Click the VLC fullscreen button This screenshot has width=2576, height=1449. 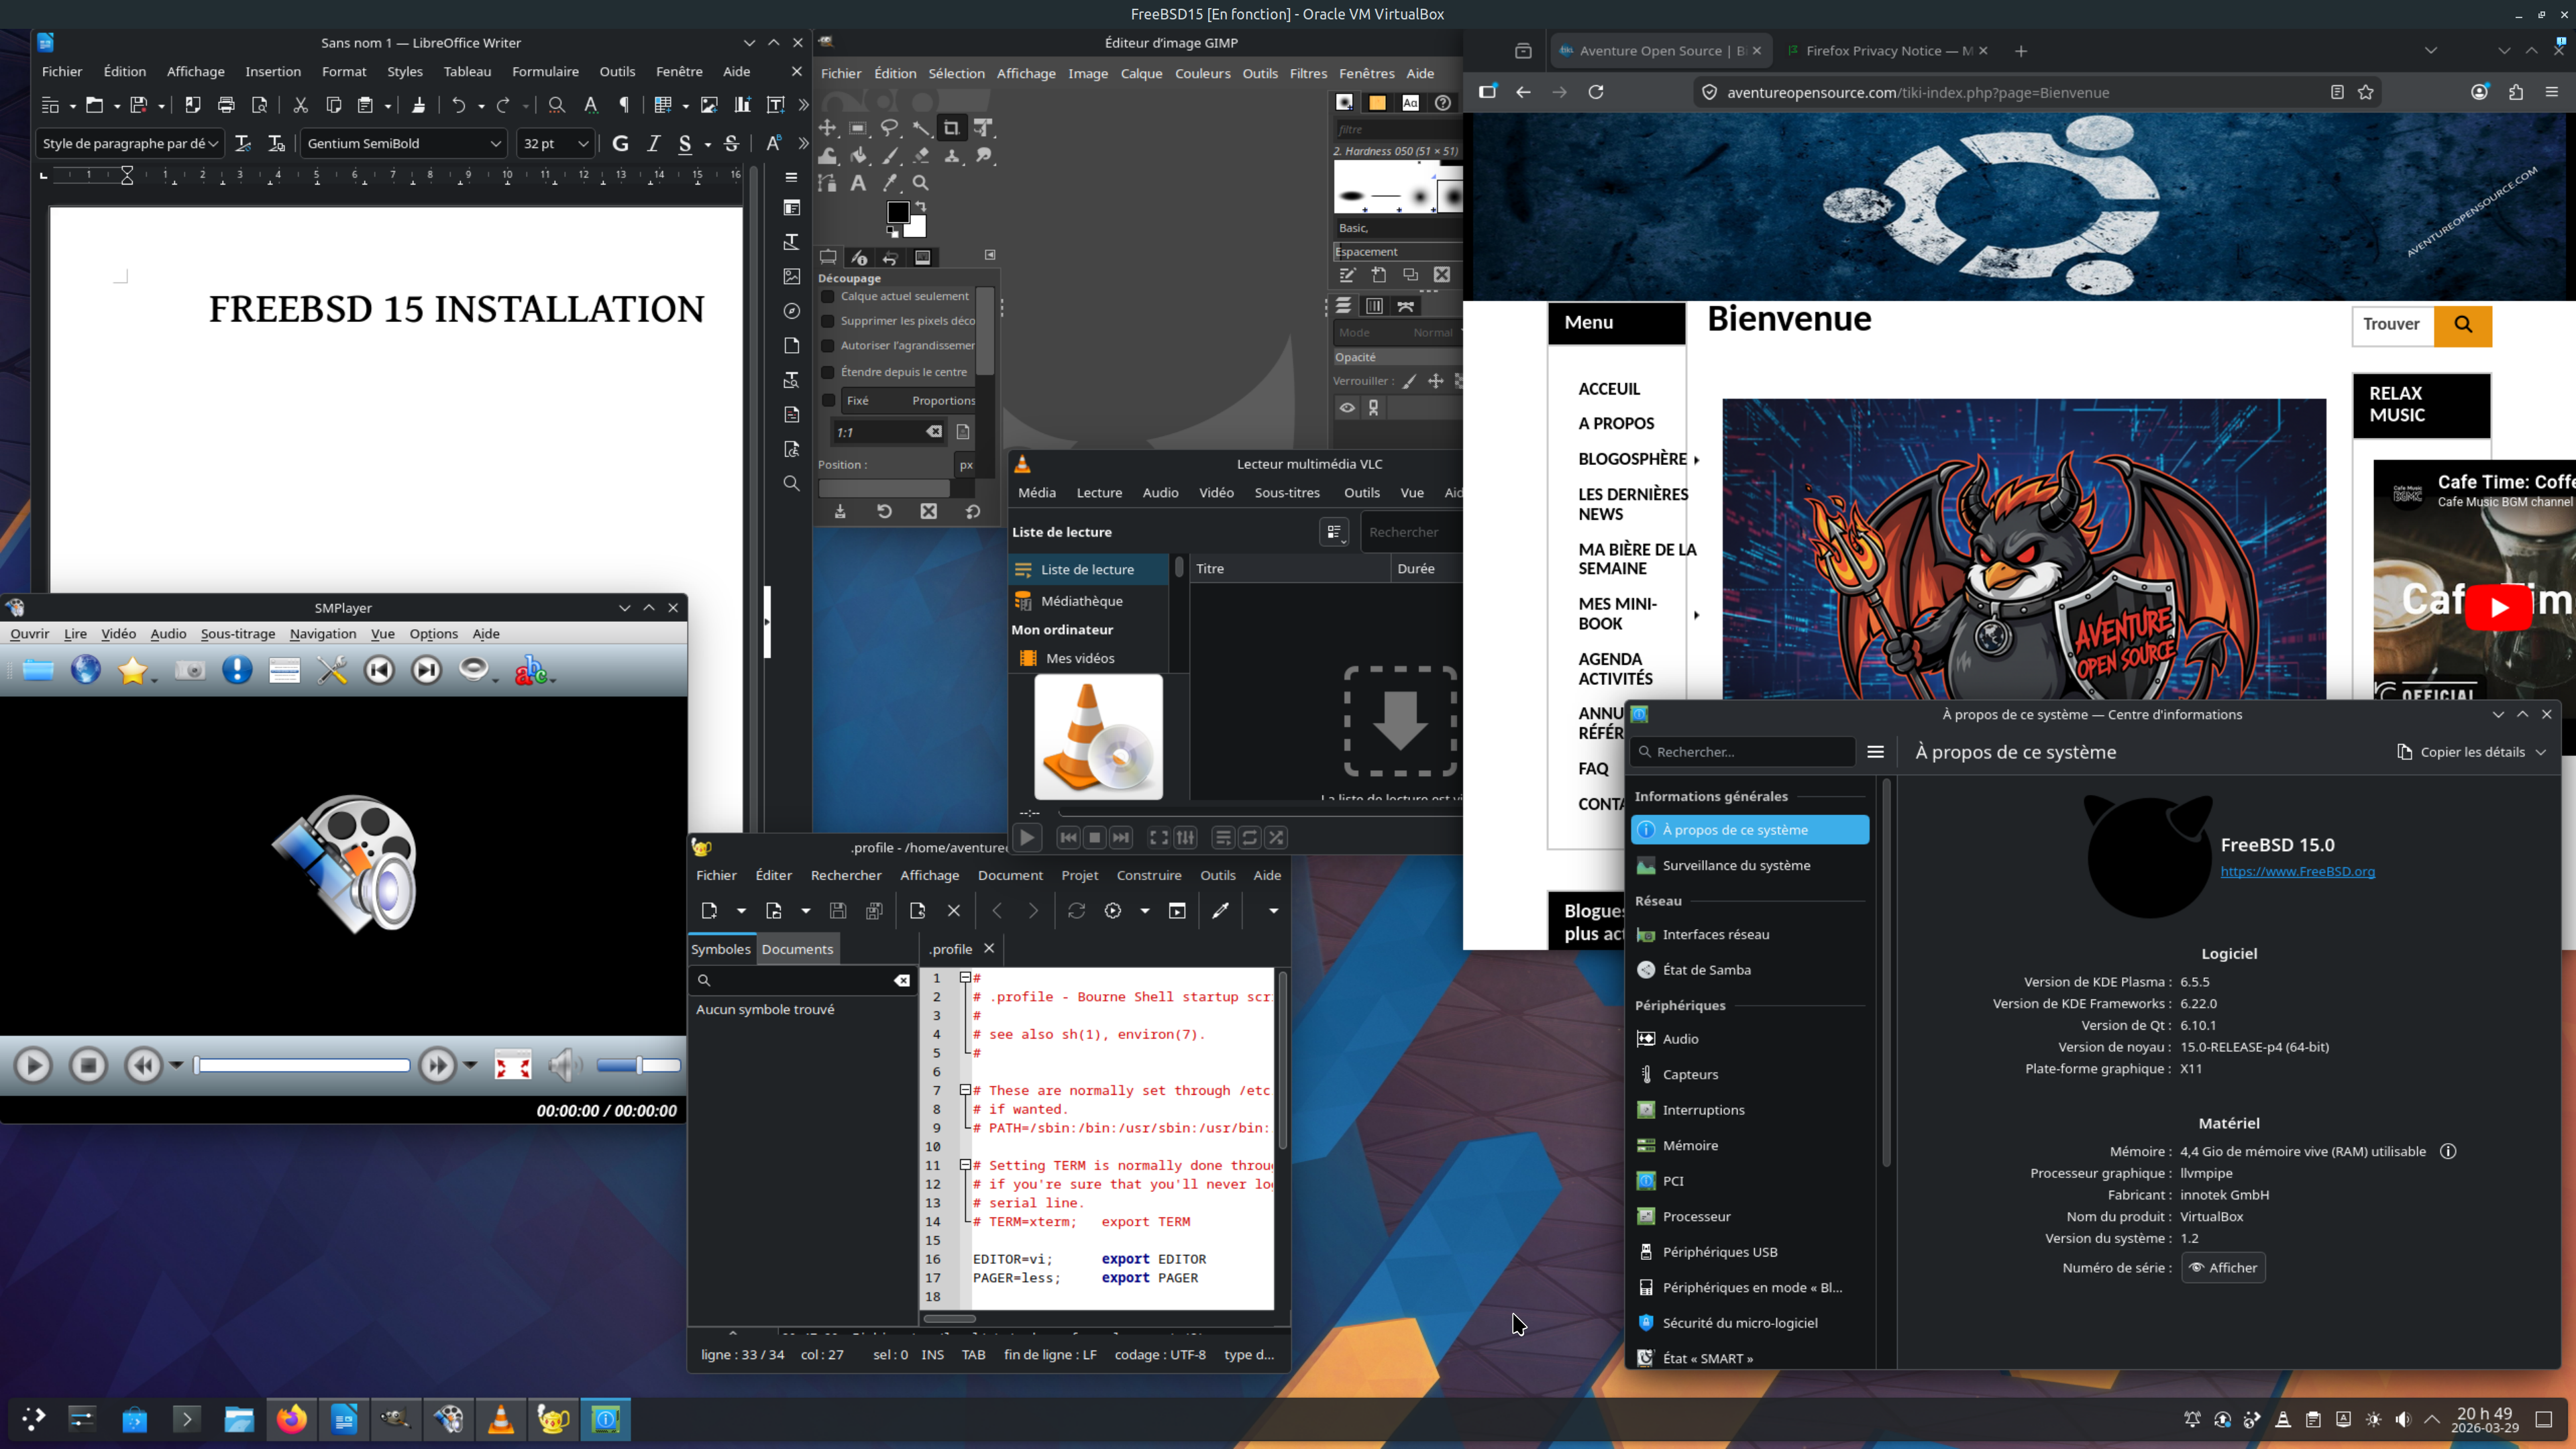click(1158, 837)
